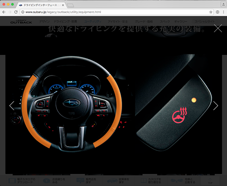Open the デザイン menu item
This screenshot has width=227, height=186.
pyautogui.click(x=44, y=22)
